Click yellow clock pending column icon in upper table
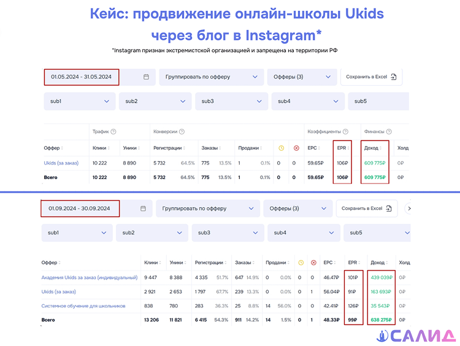 point(282,148)
